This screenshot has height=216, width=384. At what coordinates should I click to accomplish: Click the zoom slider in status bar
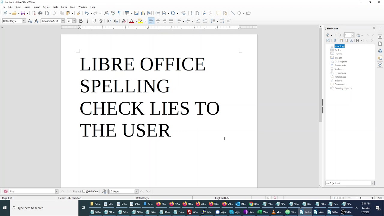pos(360,198)
